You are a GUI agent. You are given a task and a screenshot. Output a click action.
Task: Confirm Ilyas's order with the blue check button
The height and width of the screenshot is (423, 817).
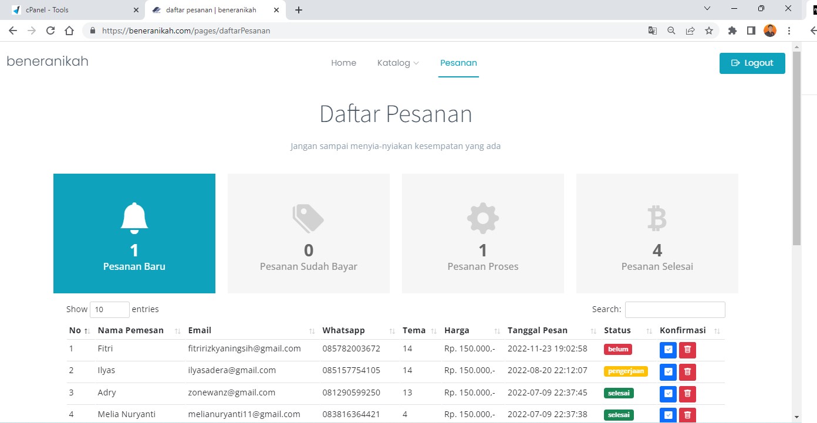[x=668, y=372]
